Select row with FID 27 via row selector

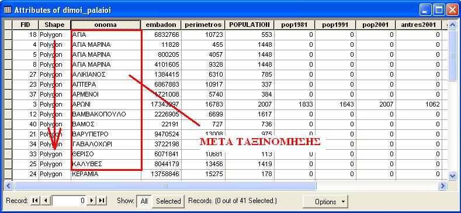pos(8,74)
